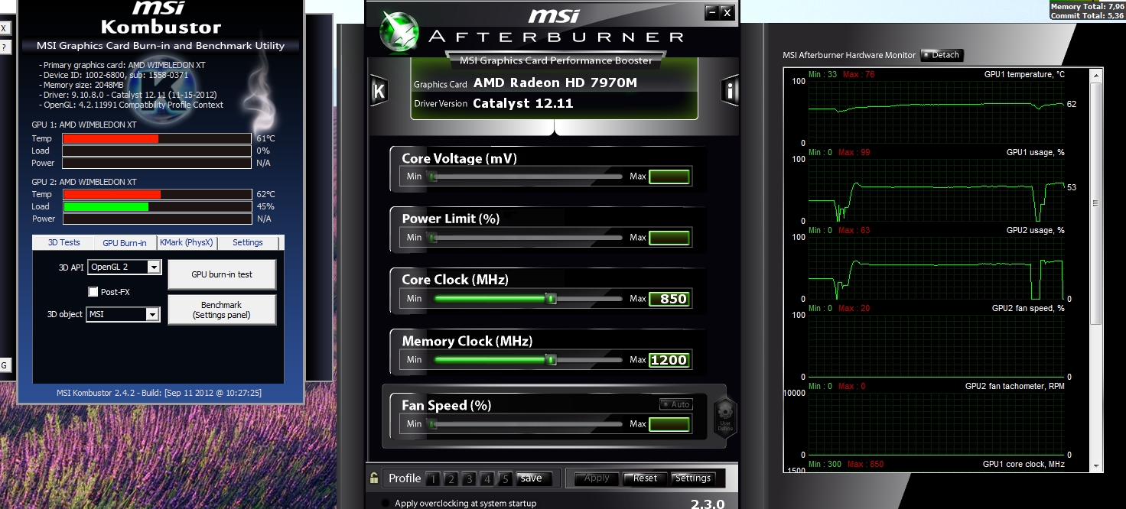
Task: Select the GPU Burn-in tab
Action: 125,242
